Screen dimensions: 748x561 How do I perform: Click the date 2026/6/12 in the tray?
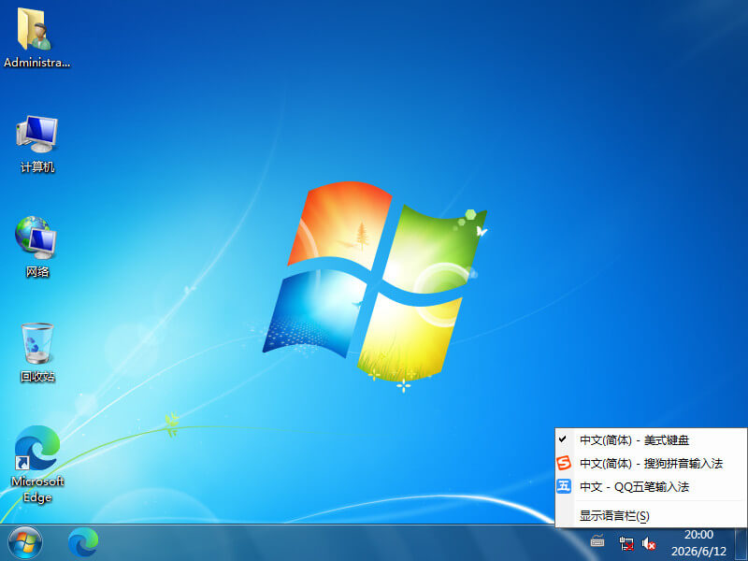pos(698,552)
